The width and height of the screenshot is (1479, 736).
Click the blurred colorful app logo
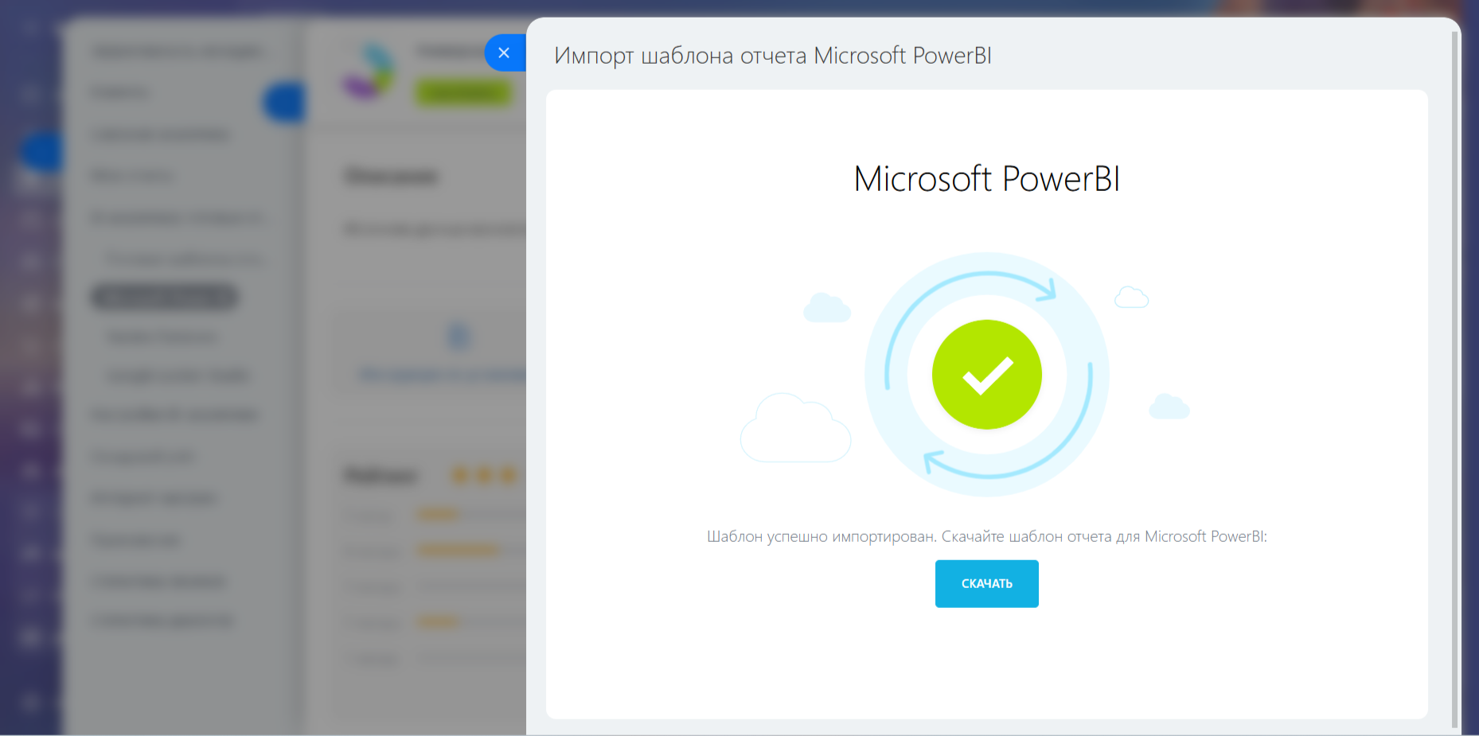tap(369, 73)
